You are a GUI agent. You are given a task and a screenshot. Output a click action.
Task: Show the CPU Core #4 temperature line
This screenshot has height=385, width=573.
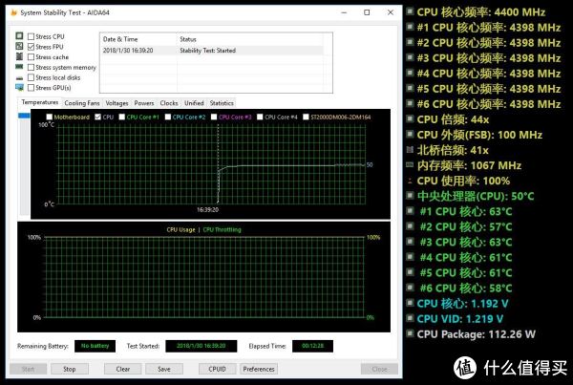point(260,117)
